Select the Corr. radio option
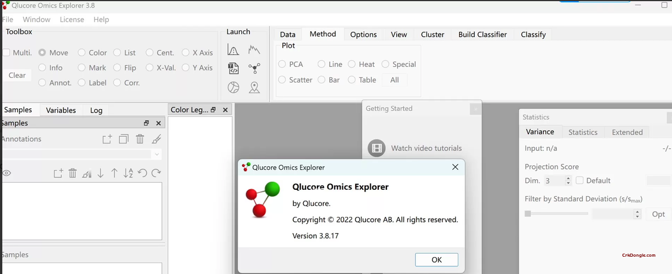This screenshot has height=274, width=672. pos(117,82)
